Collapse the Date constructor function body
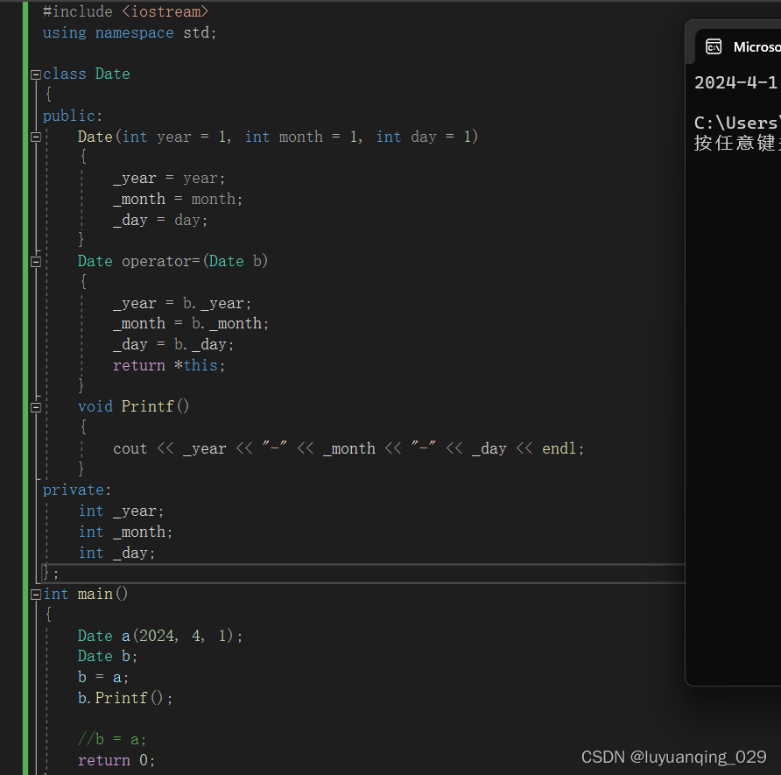This screenshot has width=781, height=775. pyautogui.click(x=35, y=137)
